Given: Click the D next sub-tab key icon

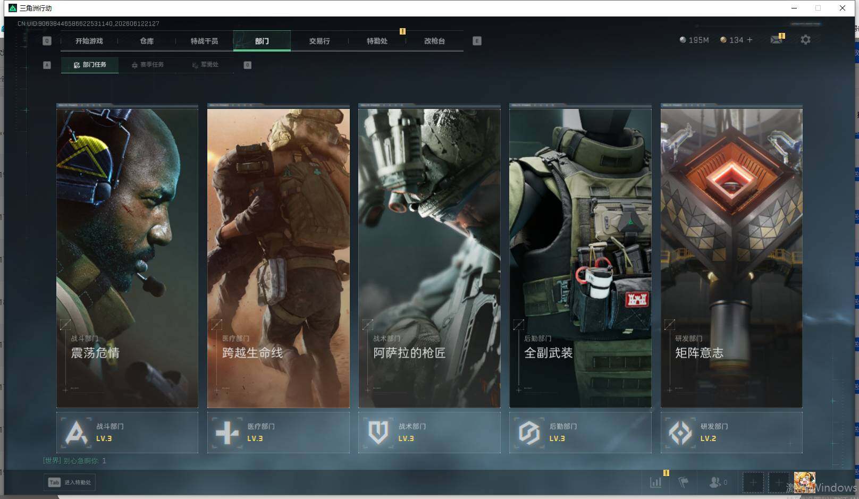Looking at the screenshot, I should pyautogui.click(x=247, y=65).
